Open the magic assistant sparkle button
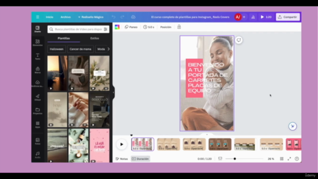 point(293,126)
